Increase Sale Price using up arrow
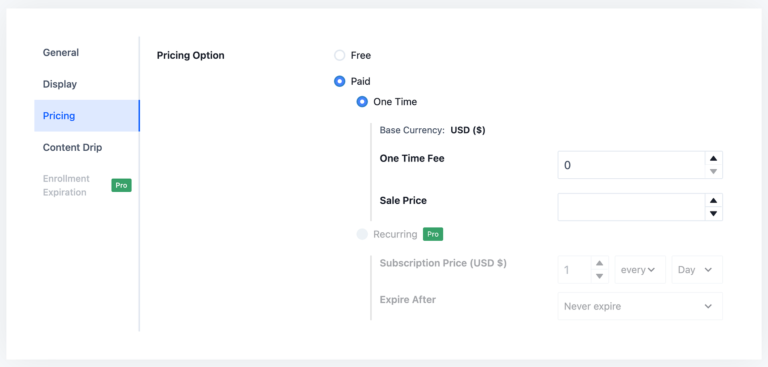 tap(714, 200)
